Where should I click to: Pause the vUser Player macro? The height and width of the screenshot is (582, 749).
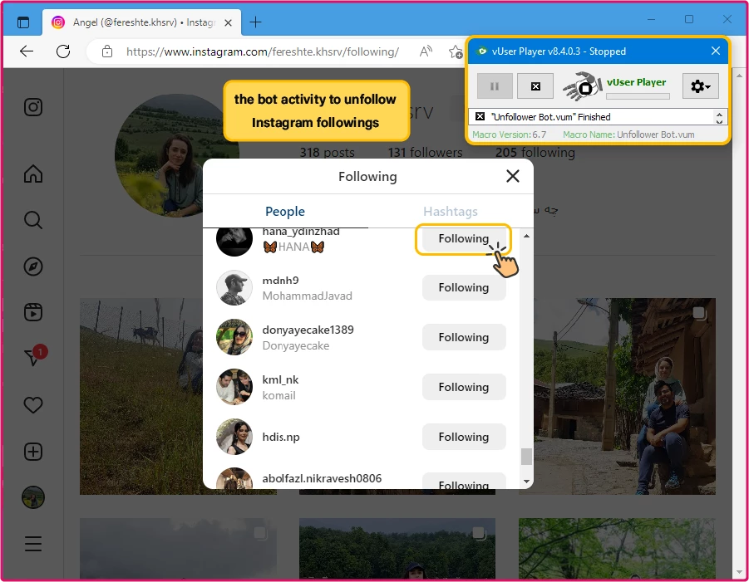pos(495,86)
